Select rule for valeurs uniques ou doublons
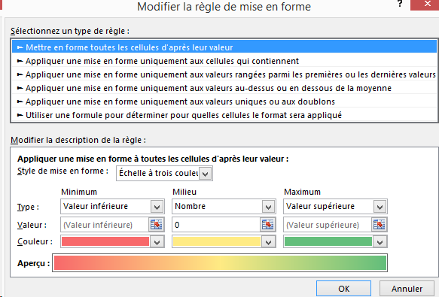Screen dimensions: 439x297 (x=224, y=102)
